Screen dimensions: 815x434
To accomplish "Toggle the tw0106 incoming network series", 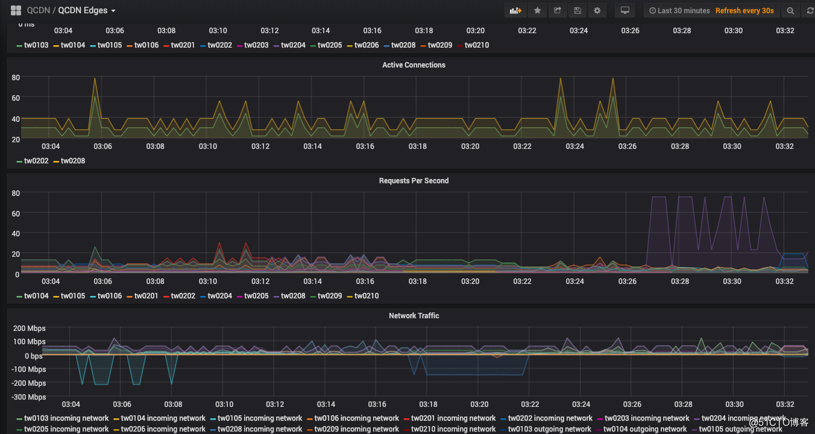I will pyautogui.click(x=357, y=418).
